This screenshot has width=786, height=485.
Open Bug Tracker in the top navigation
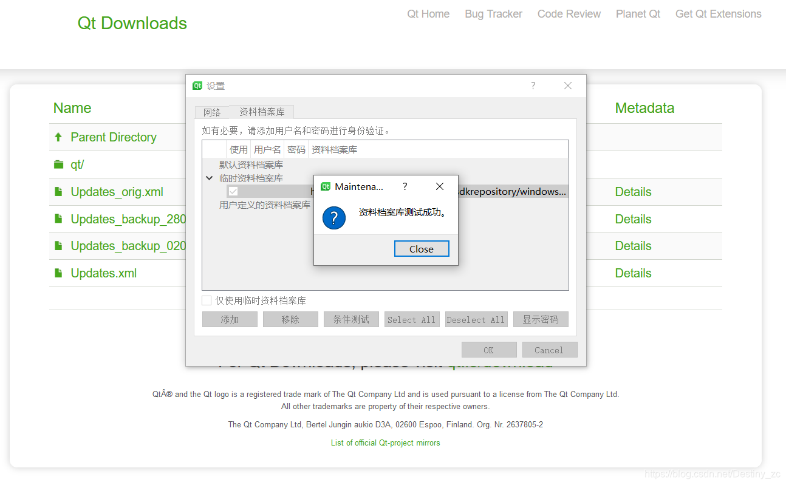click(493, 13)
